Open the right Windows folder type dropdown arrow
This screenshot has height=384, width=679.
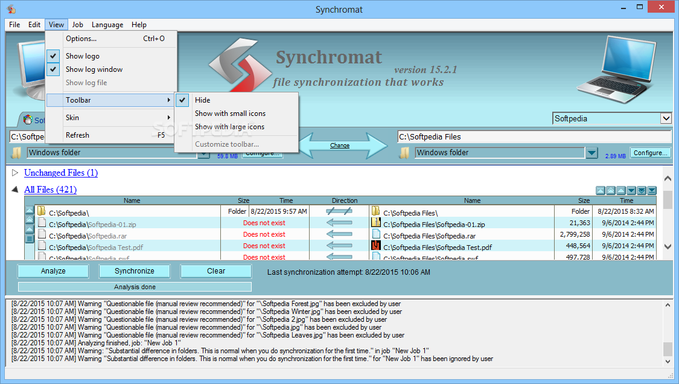[591, 153]
